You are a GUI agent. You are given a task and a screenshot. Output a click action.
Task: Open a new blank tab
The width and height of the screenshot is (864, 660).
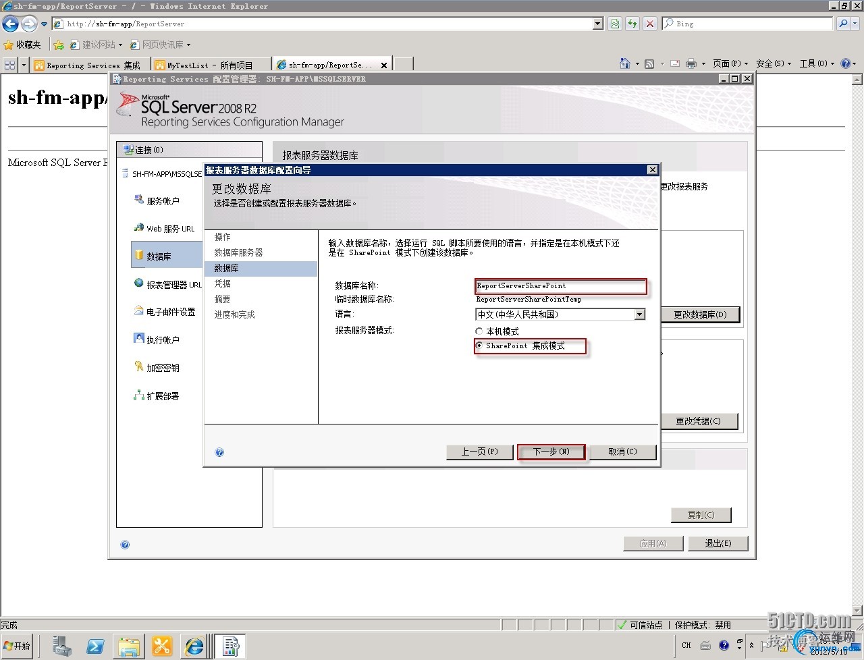point(404,65)
